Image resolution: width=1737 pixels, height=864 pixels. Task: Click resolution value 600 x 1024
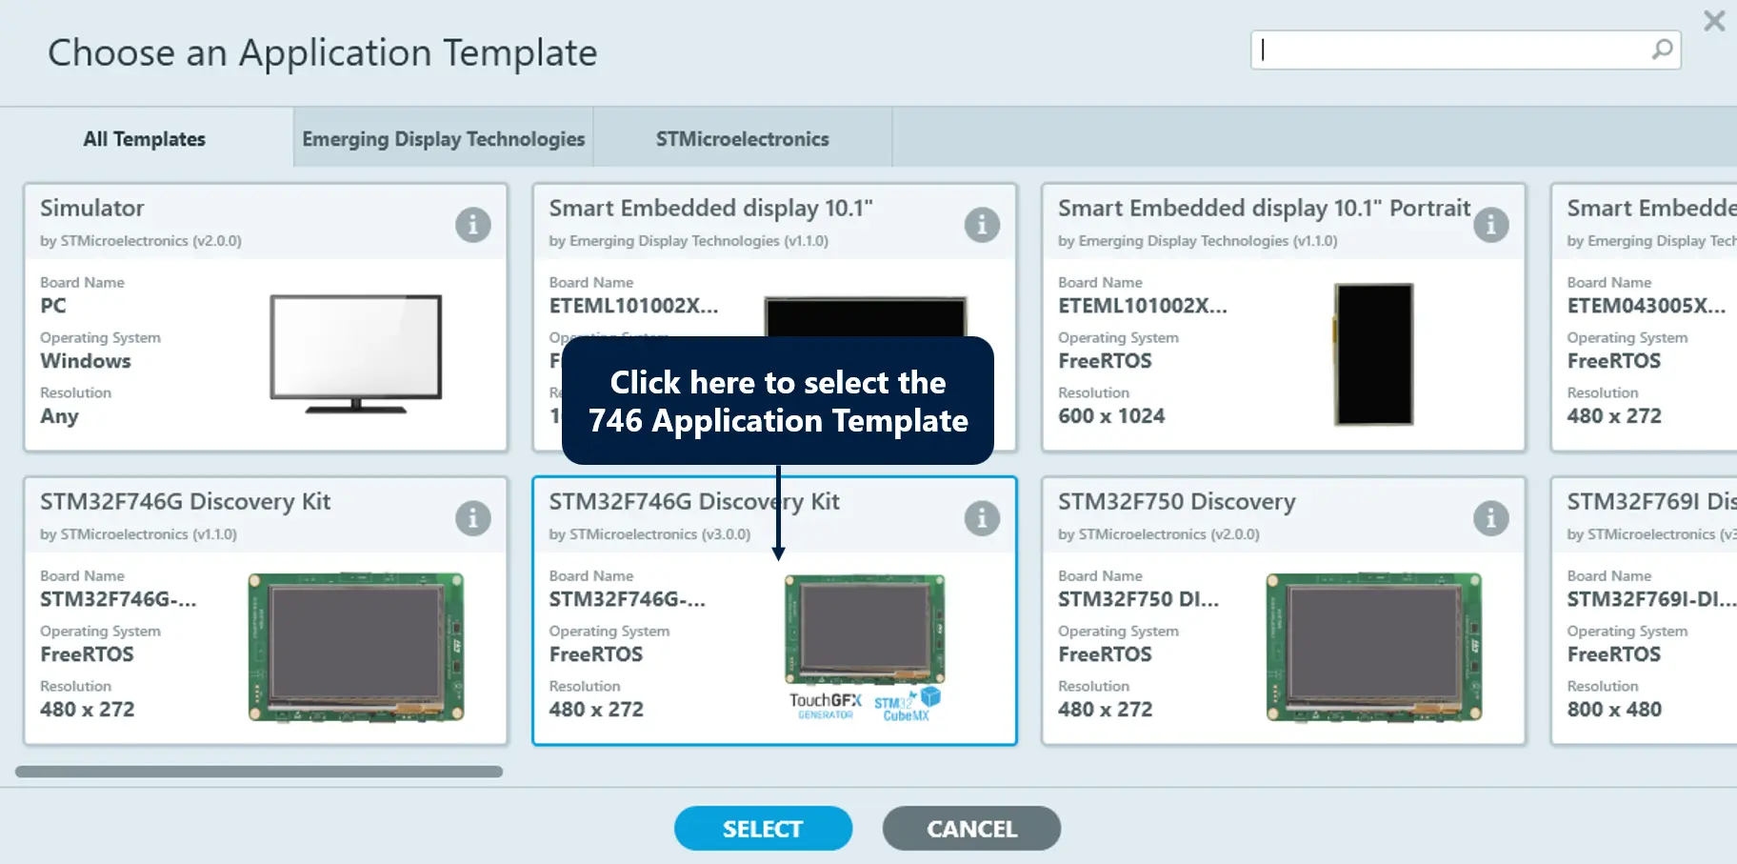coord(1111,416)
